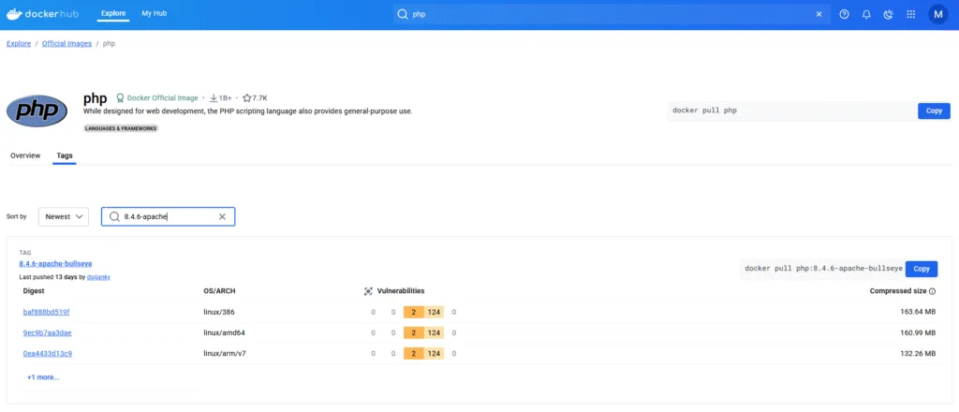Go to the My Hub nav tab

click(x=155, y=13)
